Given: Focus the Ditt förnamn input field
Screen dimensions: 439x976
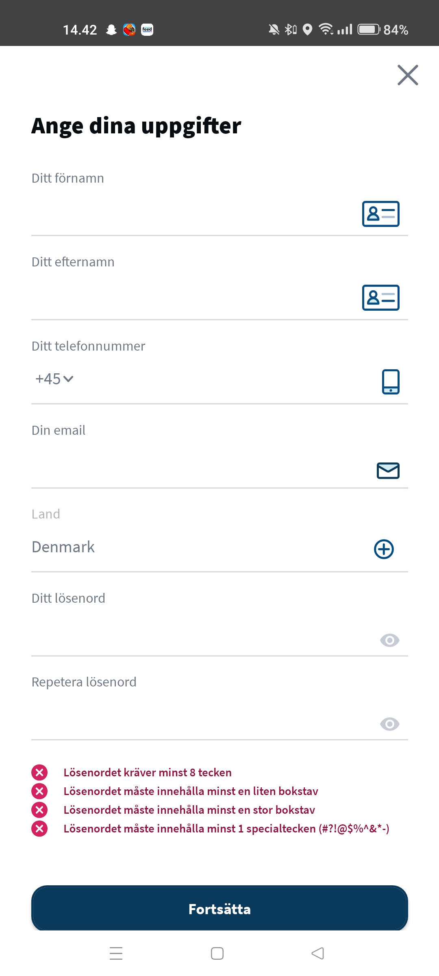Looking at the screenshot, I should [191, 214].
